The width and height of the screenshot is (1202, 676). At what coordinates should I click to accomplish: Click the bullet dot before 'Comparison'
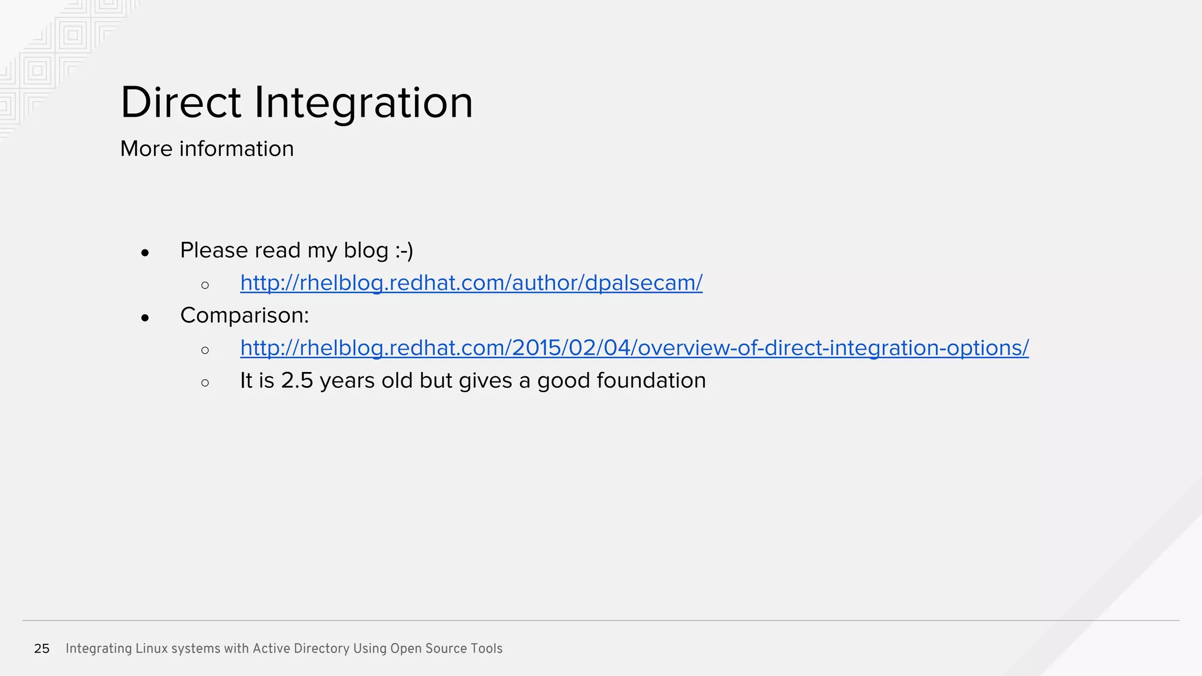pyautogui.click(x=146, y=319)
